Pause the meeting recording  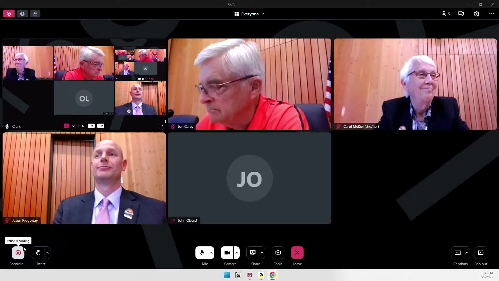coord(18,253)
